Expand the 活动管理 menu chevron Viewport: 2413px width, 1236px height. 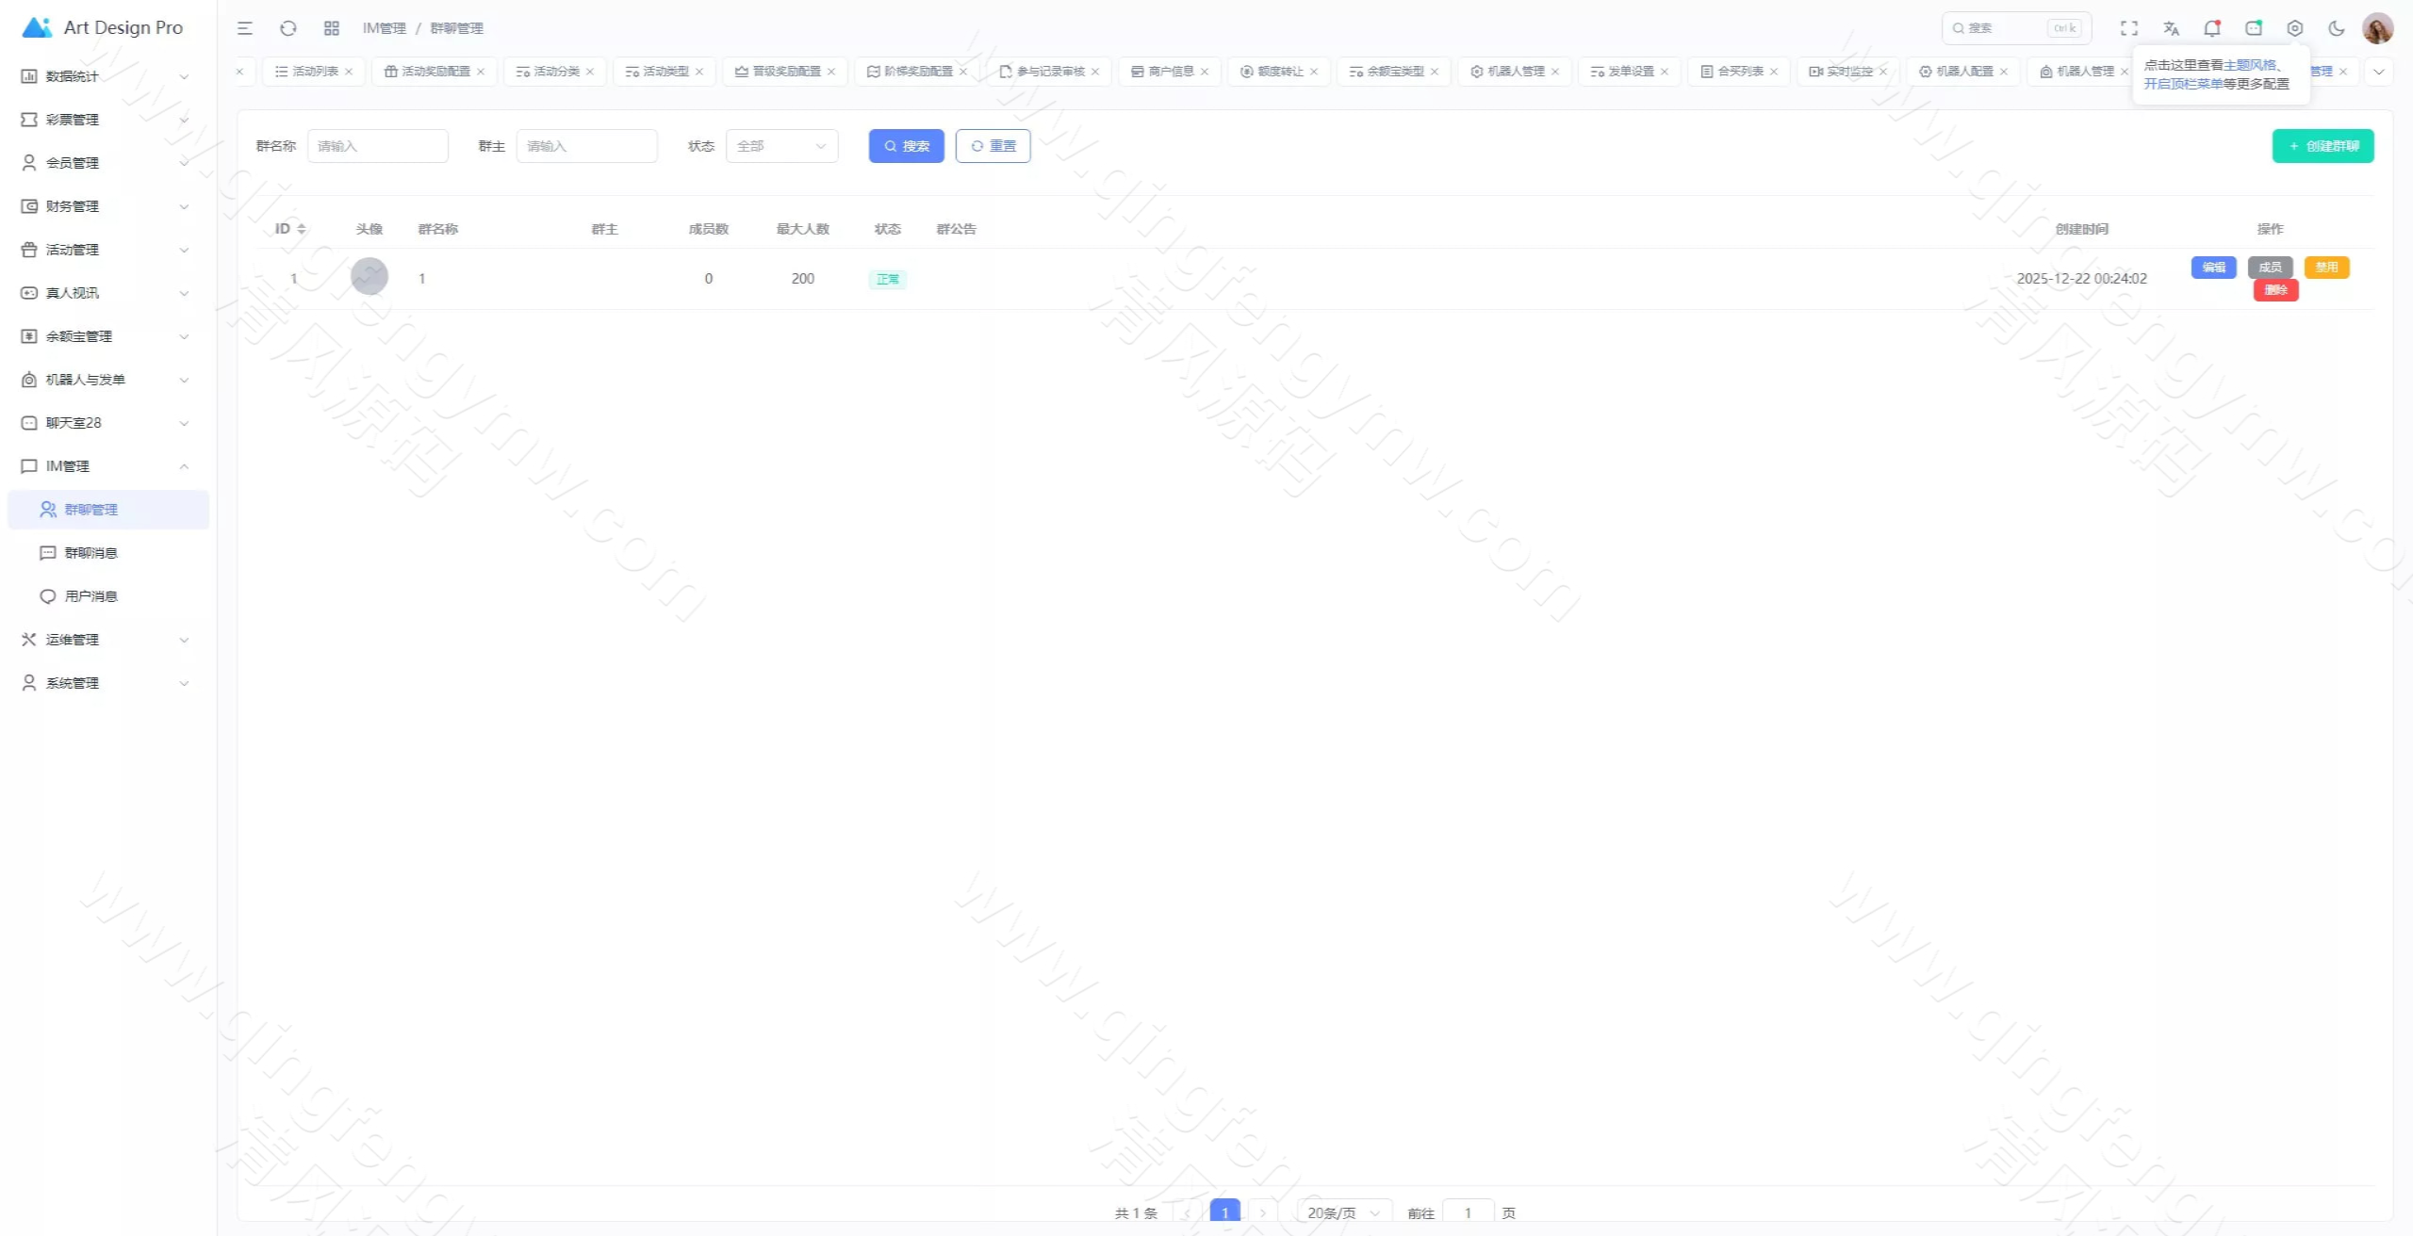(185, 250)
